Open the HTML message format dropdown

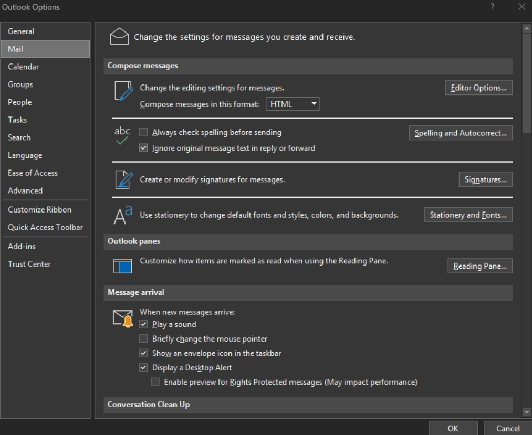point(293,104)
